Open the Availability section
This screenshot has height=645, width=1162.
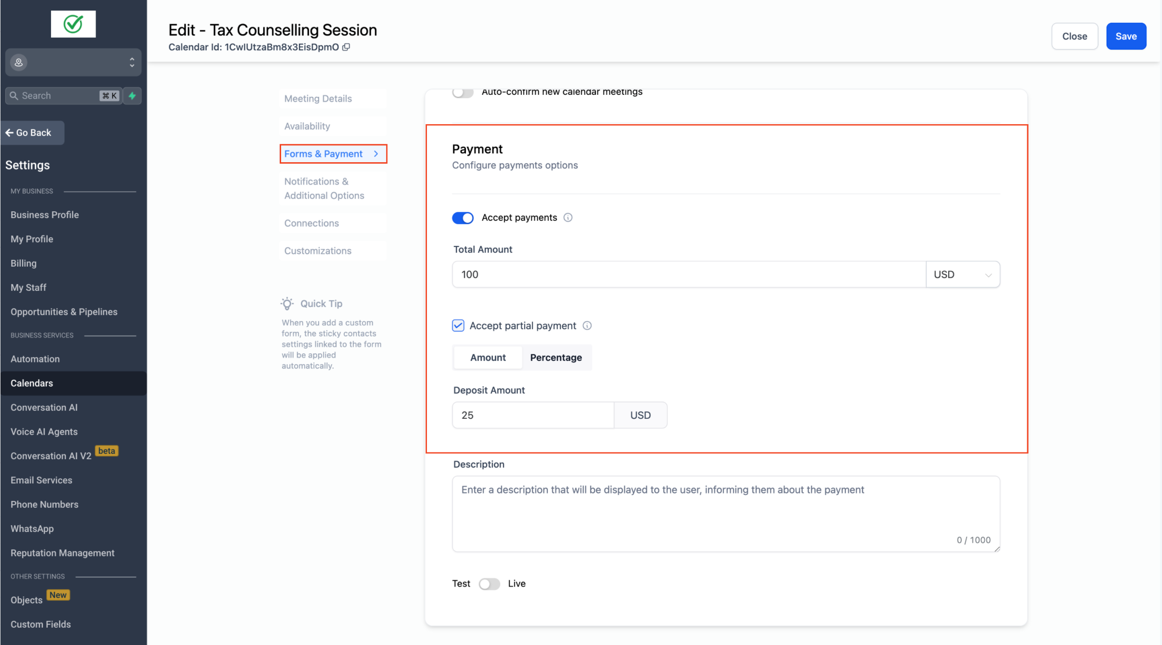307,126
